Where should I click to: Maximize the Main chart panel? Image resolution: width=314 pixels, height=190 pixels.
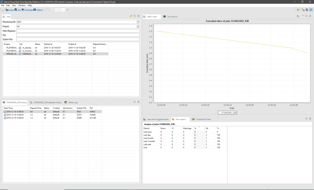click(310, 16)
